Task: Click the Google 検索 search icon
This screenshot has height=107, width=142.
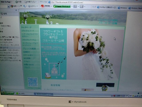Action: [x=12, y=6]
